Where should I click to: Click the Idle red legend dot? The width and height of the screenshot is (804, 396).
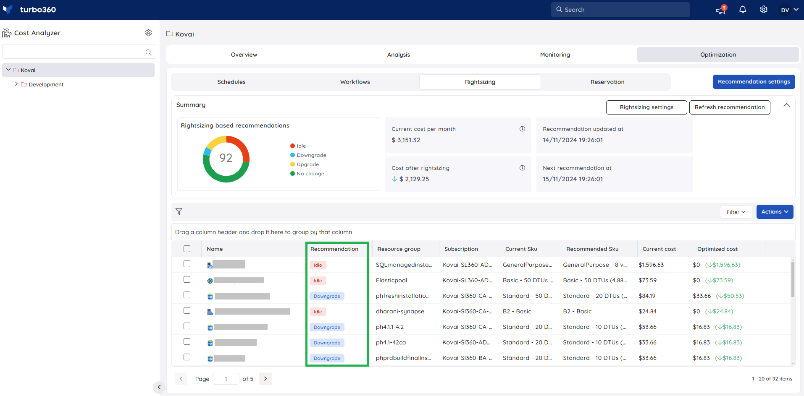(x=292, y=146)
